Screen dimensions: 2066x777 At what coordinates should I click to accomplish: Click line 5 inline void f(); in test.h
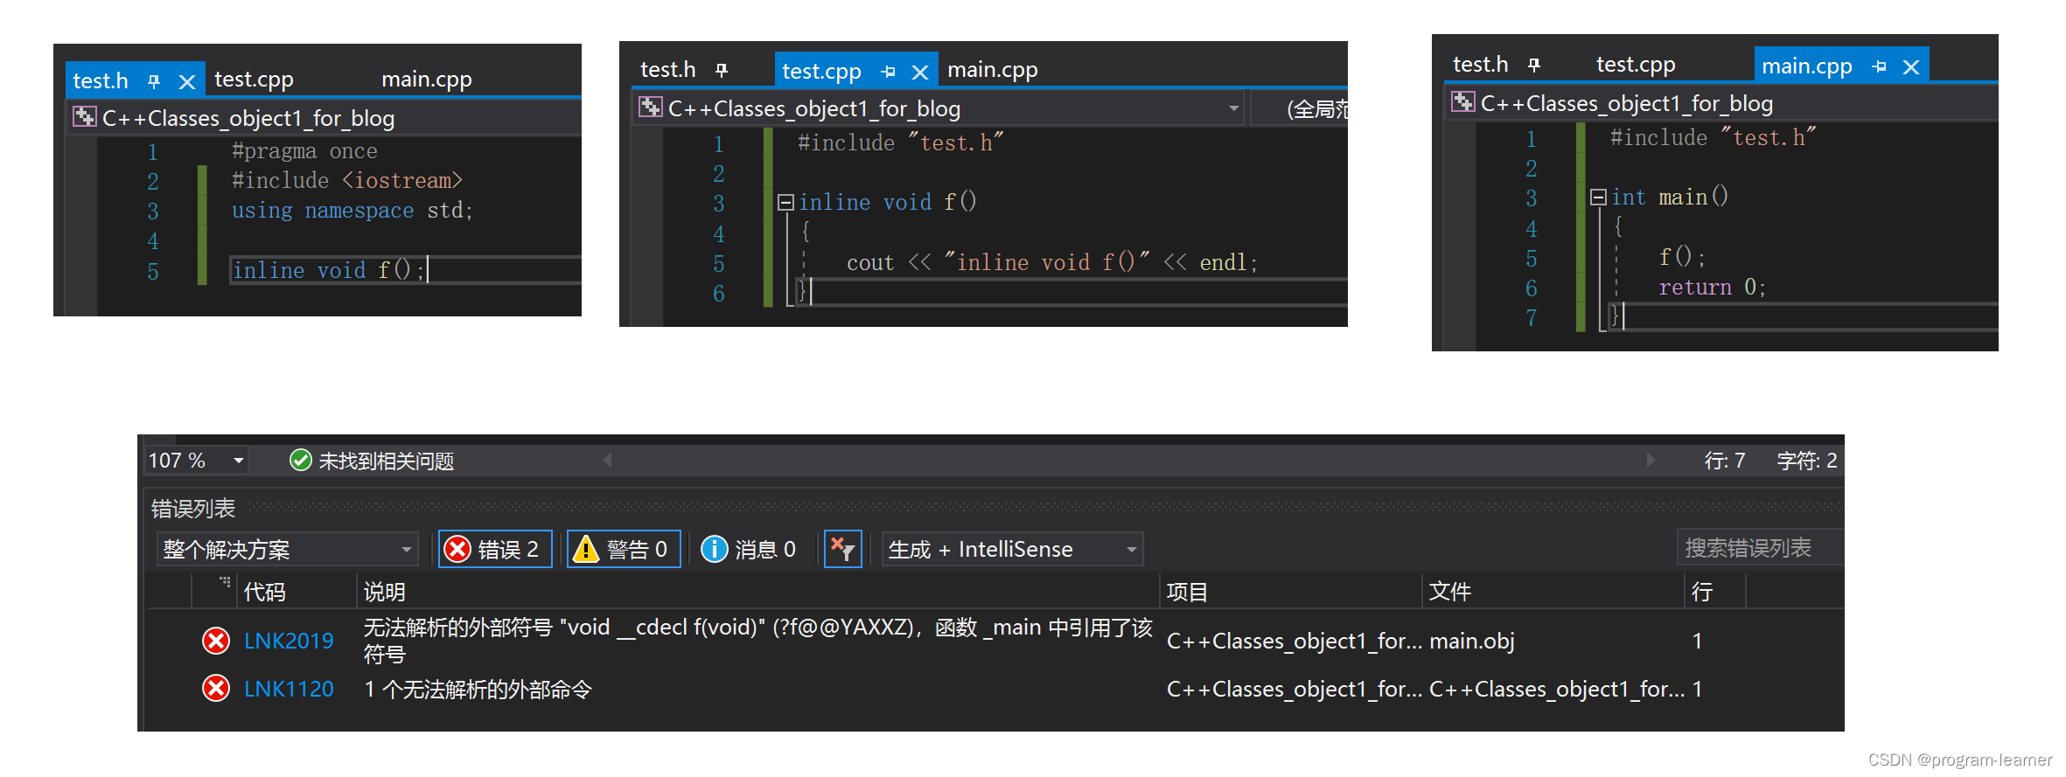pyautogui.click(x=329, y=270)
